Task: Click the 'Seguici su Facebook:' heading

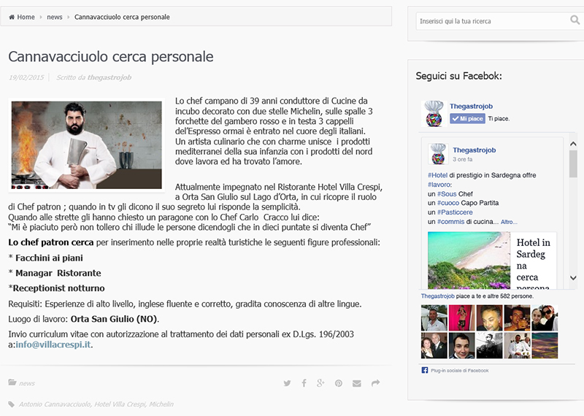Action: tap(458, 76)
